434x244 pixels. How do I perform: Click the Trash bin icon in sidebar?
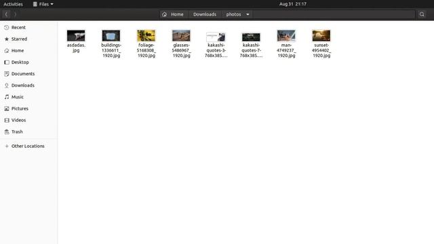7,132
